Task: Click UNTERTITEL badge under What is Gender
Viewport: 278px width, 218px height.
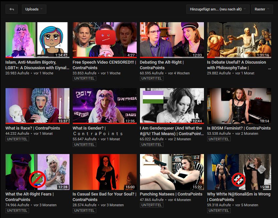Action: click(85, 145)
